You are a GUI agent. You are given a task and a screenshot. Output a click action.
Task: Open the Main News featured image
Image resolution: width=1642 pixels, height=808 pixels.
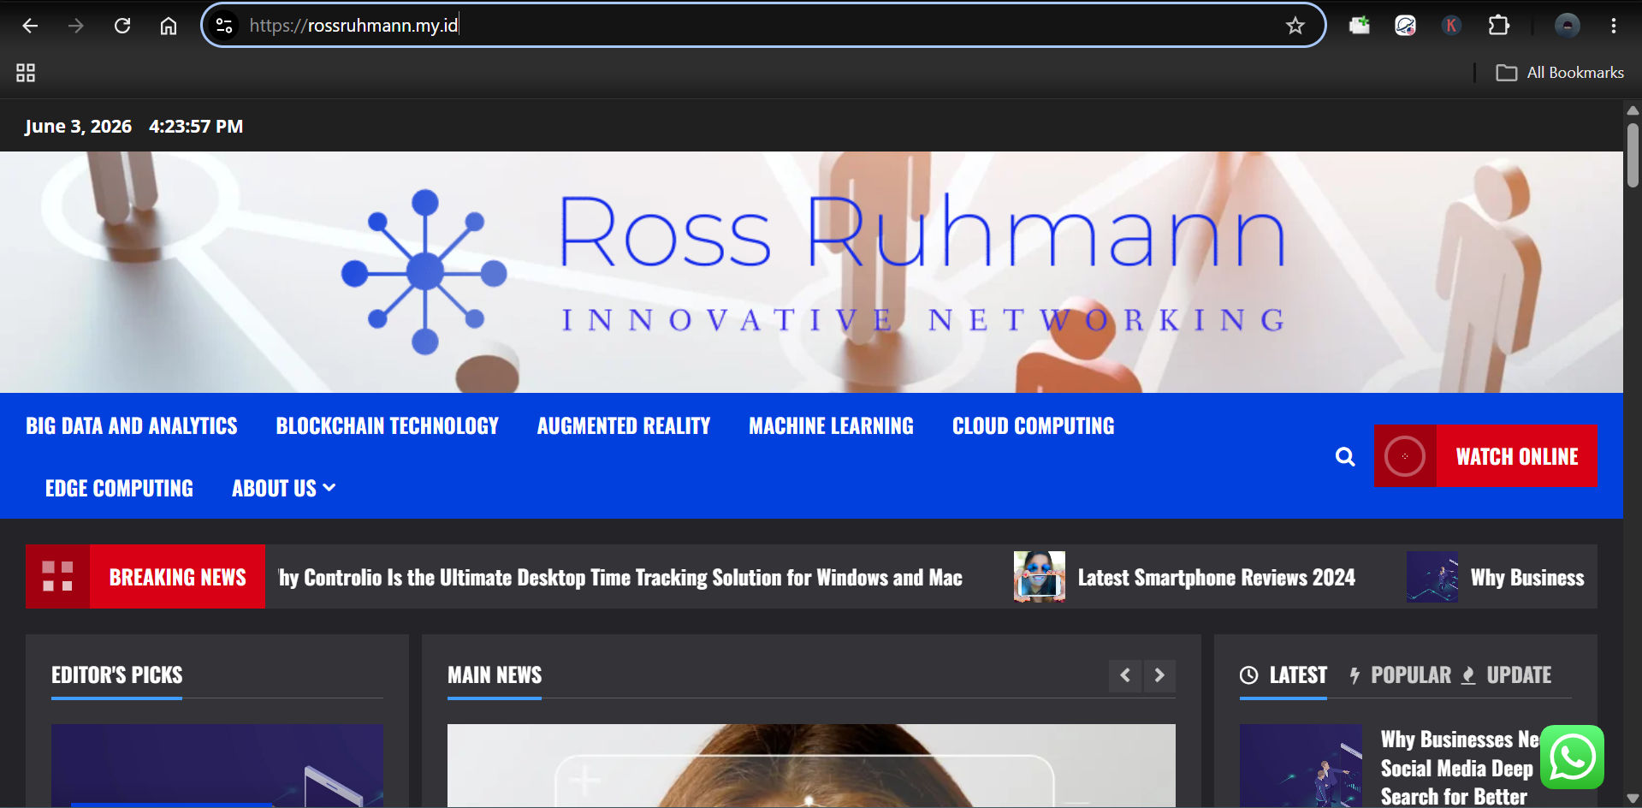[x=811, y=766]
